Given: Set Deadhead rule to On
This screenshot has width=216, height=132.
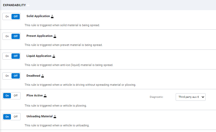Looking at the screenshot, I should pos(7,76).
